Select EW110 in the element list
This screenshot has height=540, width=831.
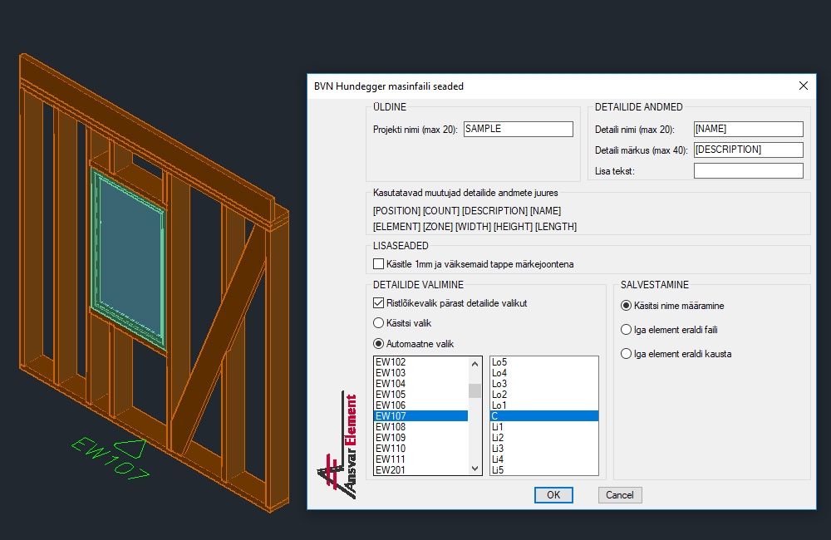click(x=420, y=449)
